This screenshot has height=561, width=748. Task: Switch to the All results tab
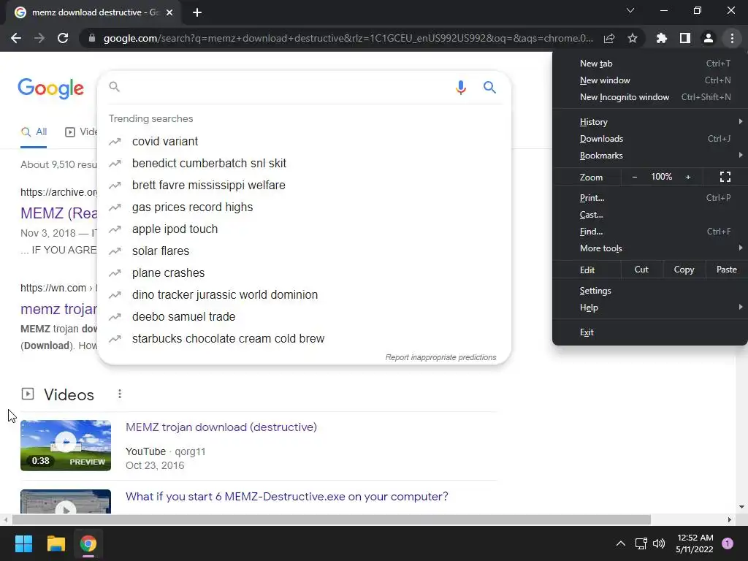point(34,132)
